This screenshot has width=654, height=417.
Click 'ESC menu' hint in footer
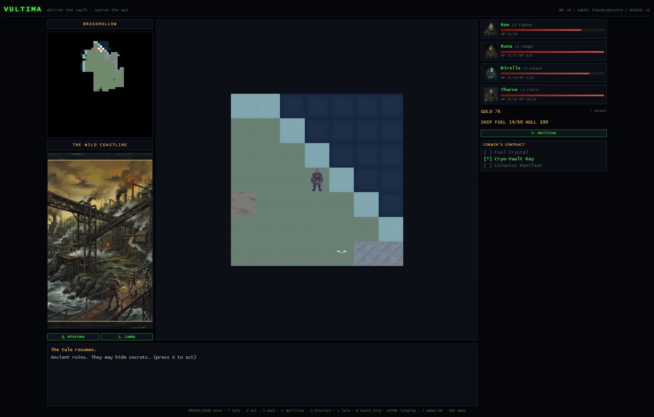(x=457, y=411)
